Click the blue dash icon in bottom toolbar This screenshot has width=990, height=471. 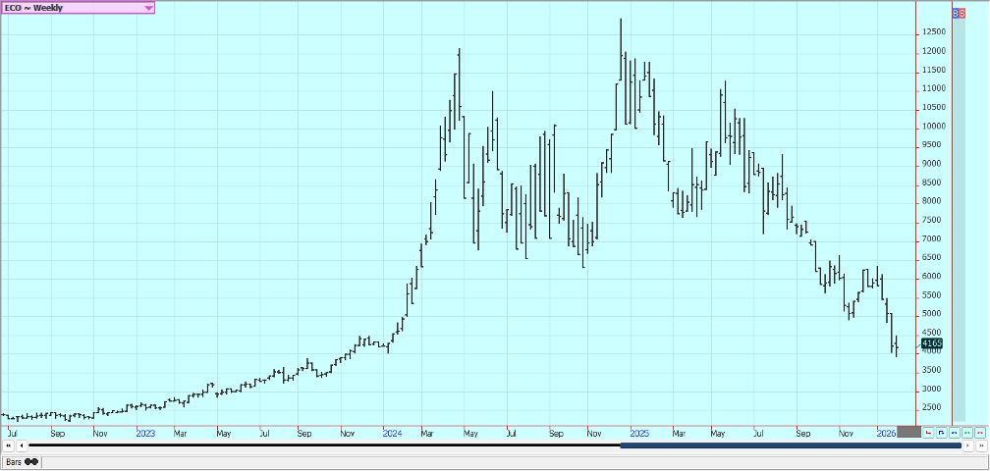[x=954, y=432]
